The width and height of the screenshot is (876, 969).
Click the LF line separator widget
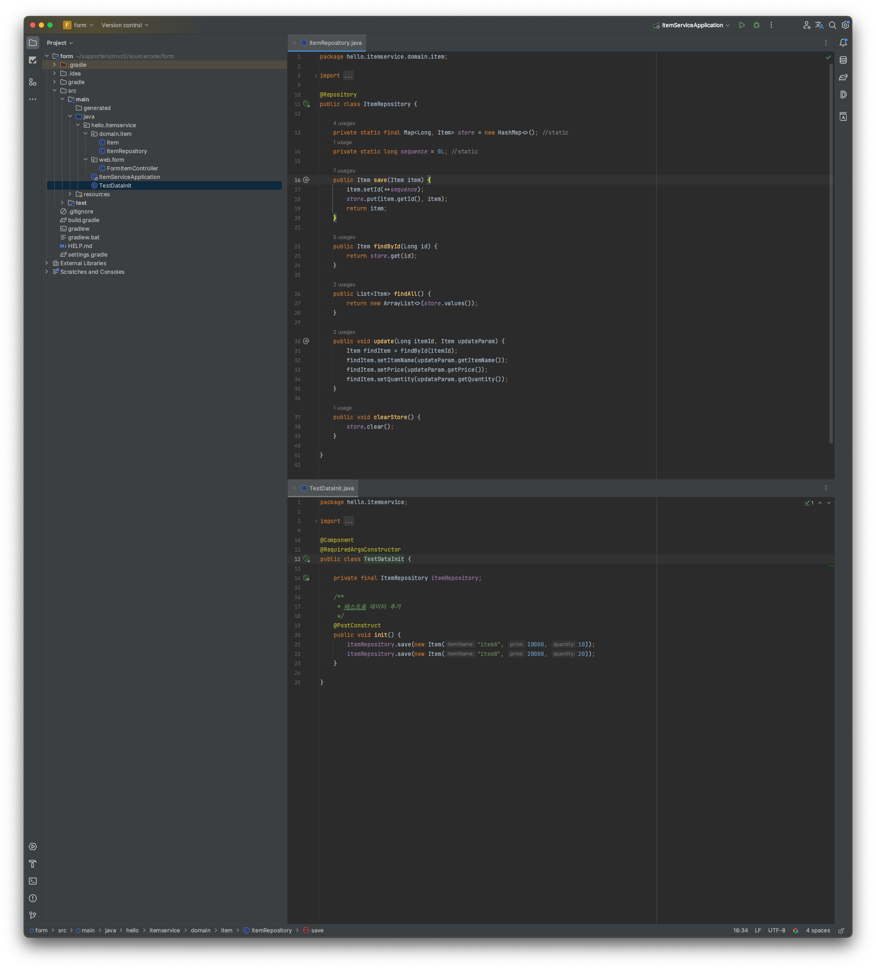click(x=757, y=930)
